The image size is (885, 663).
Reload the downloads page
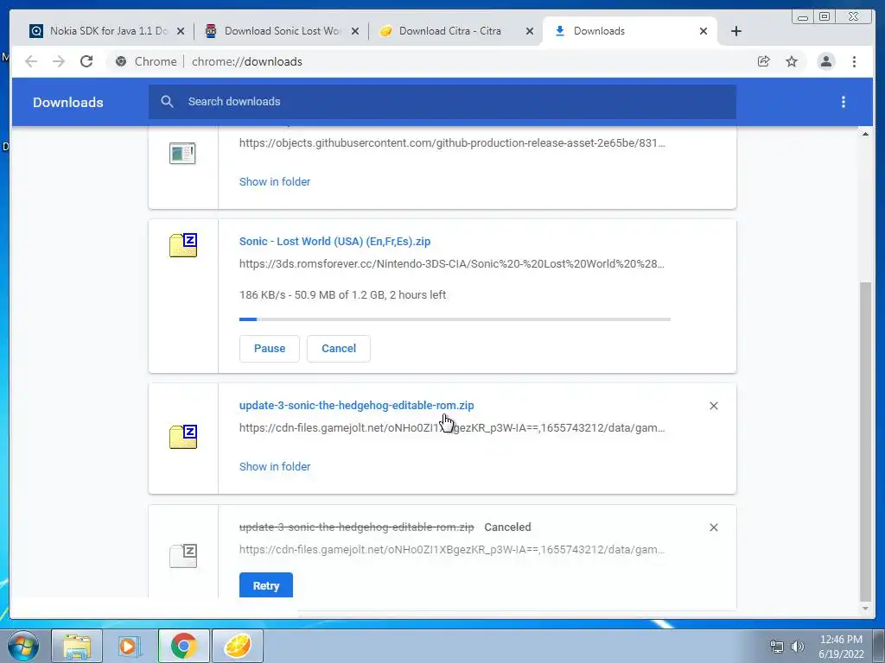pyautogui.click(x=86, y=61)
